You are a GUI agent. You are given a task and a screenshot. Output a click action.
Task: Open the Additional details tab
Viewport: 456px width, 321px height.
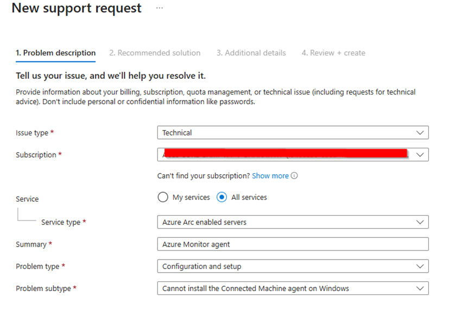251,53
